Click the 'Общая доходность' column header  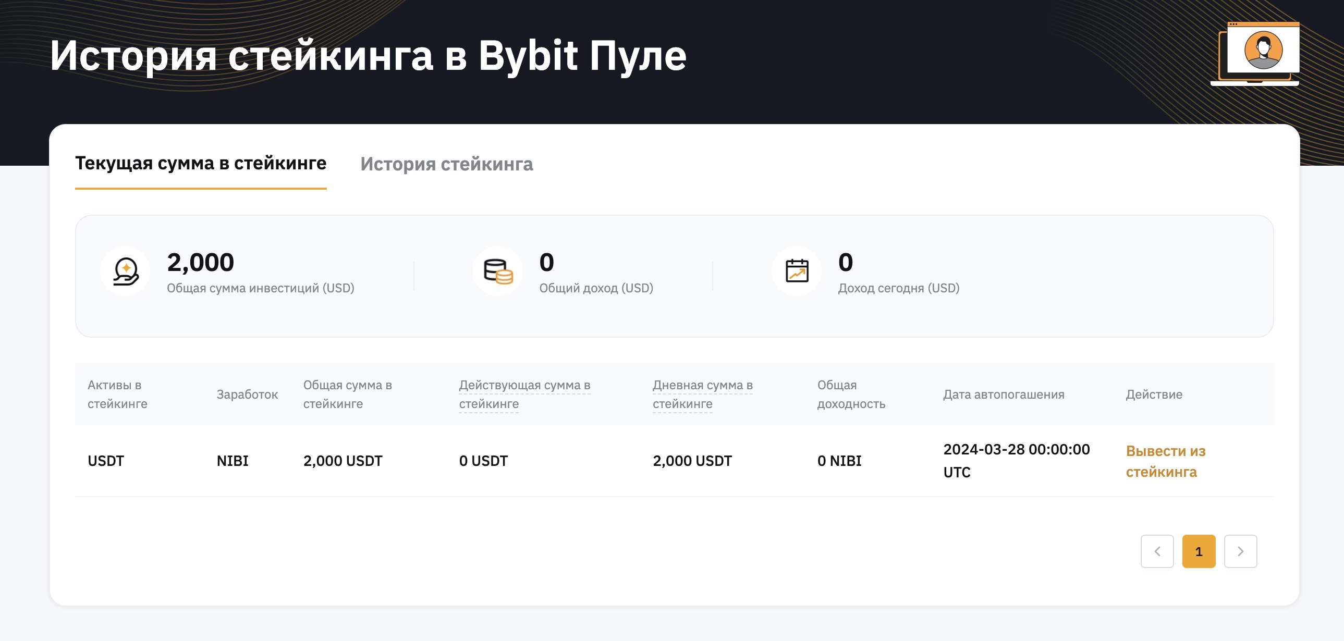pyautogui.click(x=851, y=395)
